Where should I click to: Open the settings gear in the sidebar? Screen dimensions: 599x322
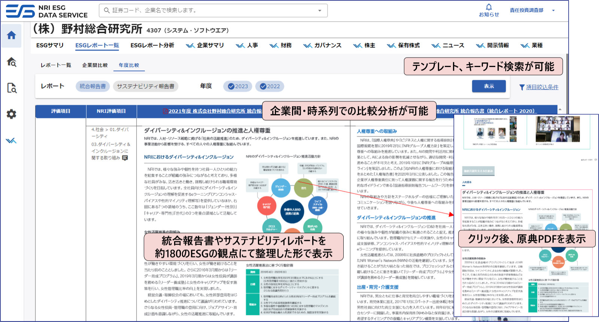12,114
